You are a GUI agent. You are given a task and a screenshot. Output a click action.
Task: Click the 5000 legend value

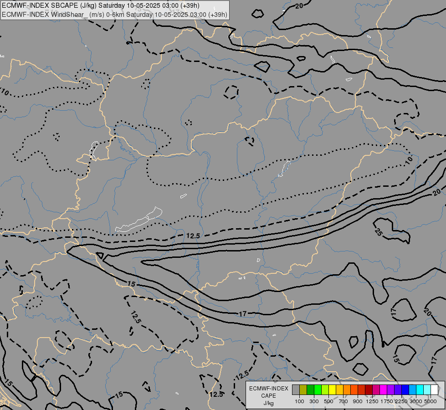click(431, 401)
